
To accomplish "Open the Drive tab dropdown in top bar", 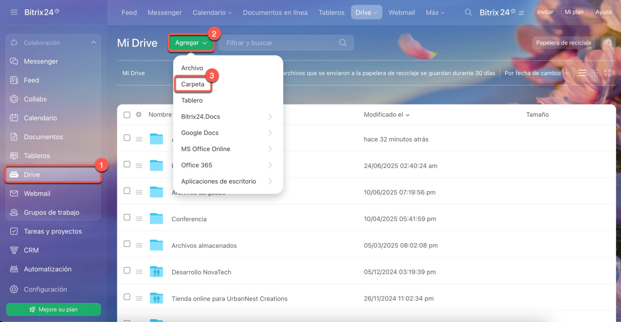I will (x=366, y=13).
